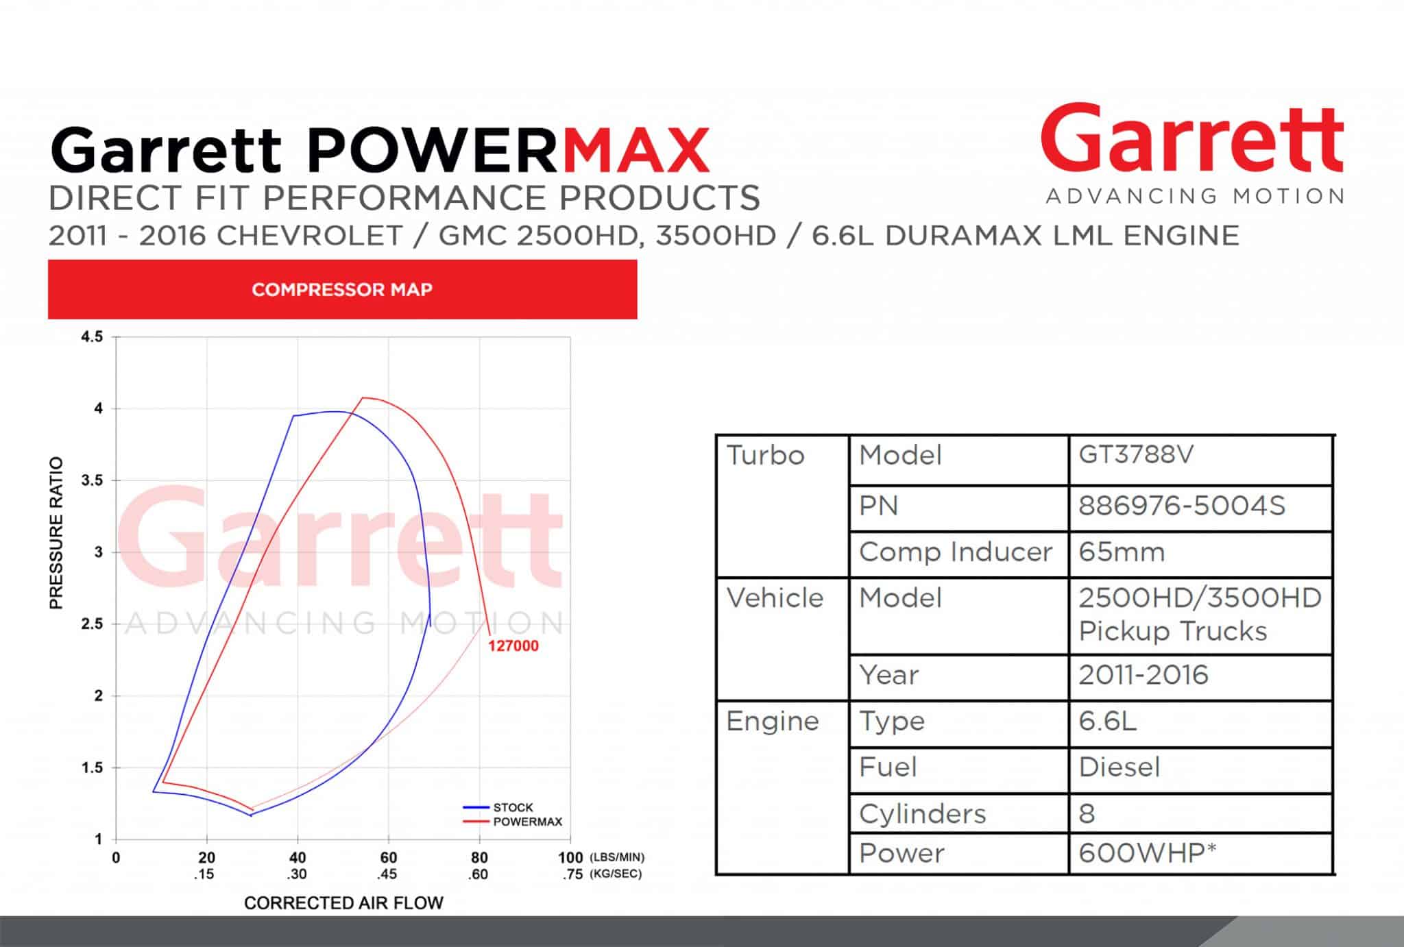Click the Year label cell
This screenshot has width=1404, height=947.
tap(958, 677)
